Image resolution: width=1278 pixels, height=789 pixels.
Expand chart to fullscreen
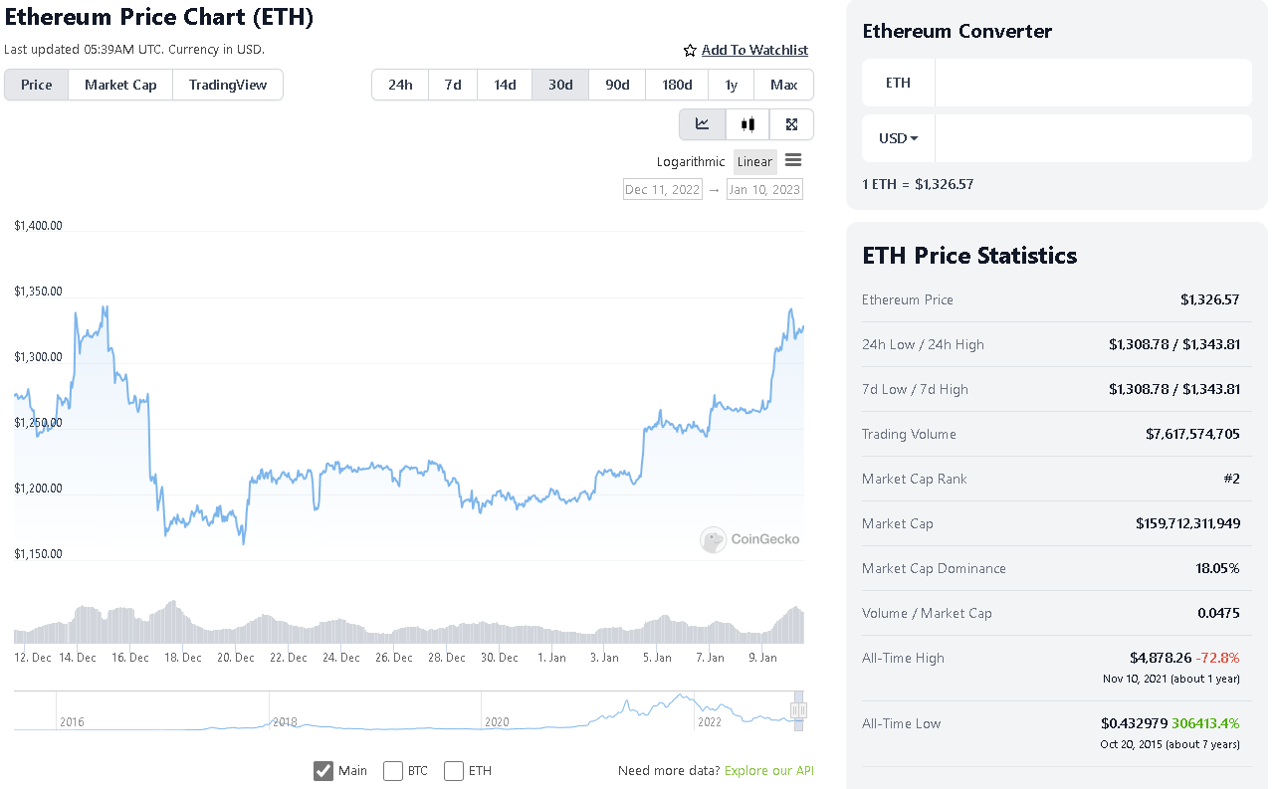point(791,124)
